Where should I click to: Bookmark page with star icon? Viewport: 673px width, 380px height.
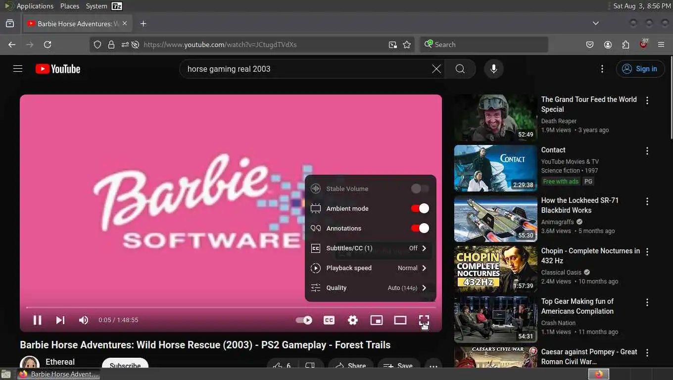pos(407,45)
